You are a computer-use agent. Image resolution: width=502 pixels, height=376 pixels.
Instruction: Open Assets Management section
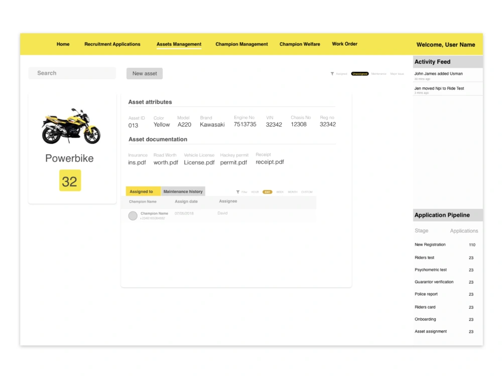pyautogui.click(x=179, y=44)
